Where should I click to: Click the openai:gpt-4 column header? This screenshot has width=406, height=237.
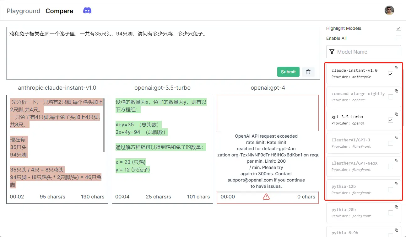(x=268, y=88)
